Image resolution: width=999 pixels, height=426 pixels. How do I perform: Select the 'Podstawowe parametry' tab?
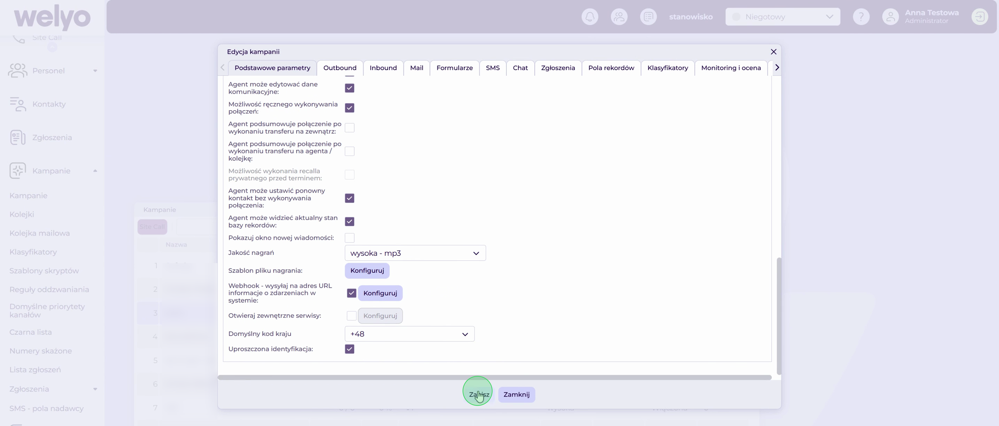[272, 68]
